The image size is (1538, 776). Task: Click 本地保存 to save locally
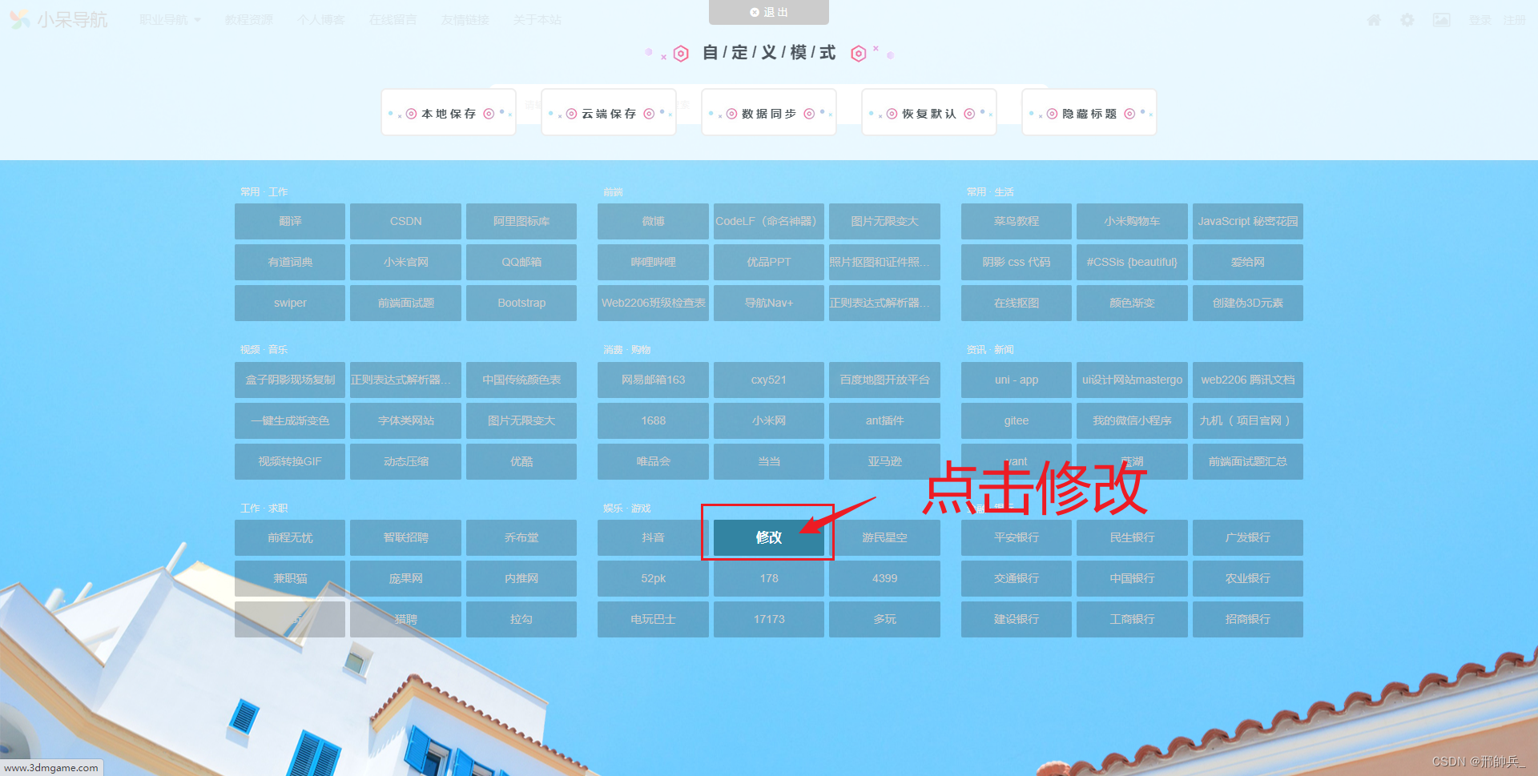click(x=448, y=113)
